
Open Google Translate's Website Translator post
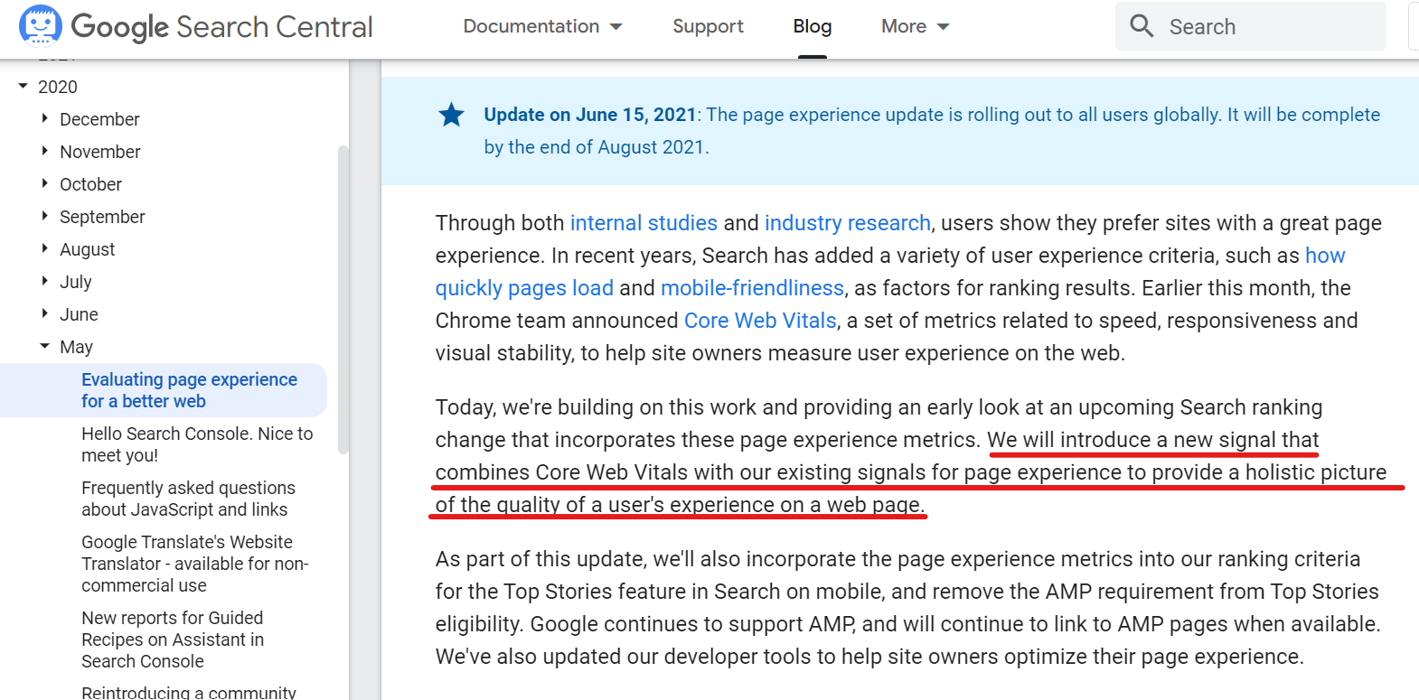point(195,564)
